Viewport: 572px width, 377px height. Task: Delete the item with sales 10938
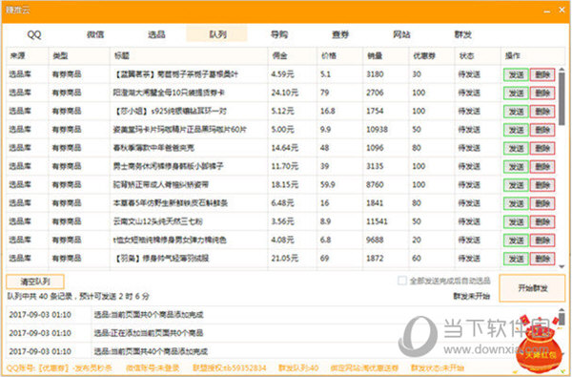pyautogui.click(x=542, y=130)
